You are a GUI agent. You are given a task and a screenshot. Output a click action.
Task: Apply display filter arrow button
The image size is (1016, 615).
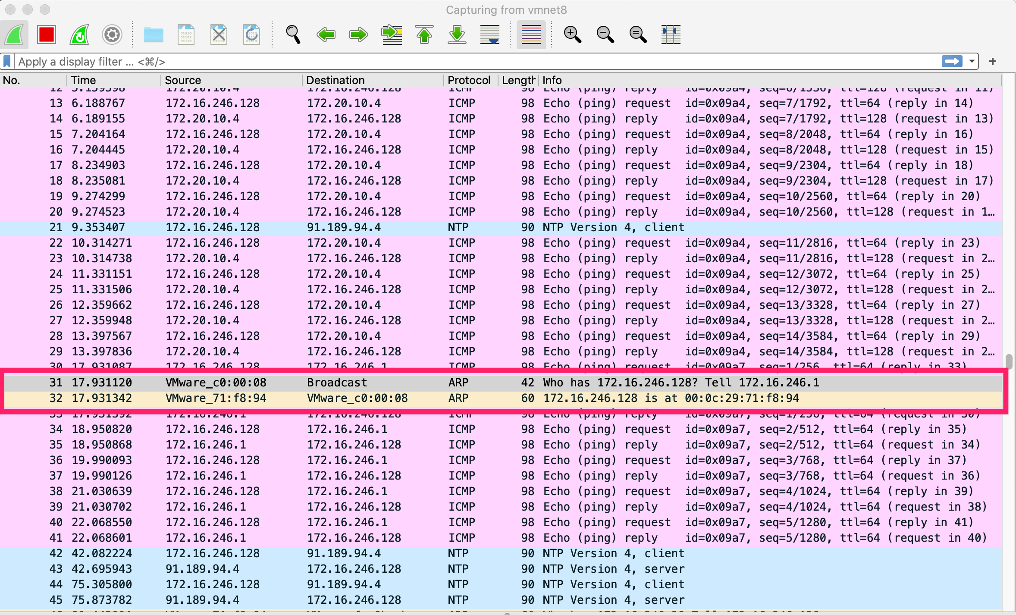pyautogui.click(x=952, y=61)
